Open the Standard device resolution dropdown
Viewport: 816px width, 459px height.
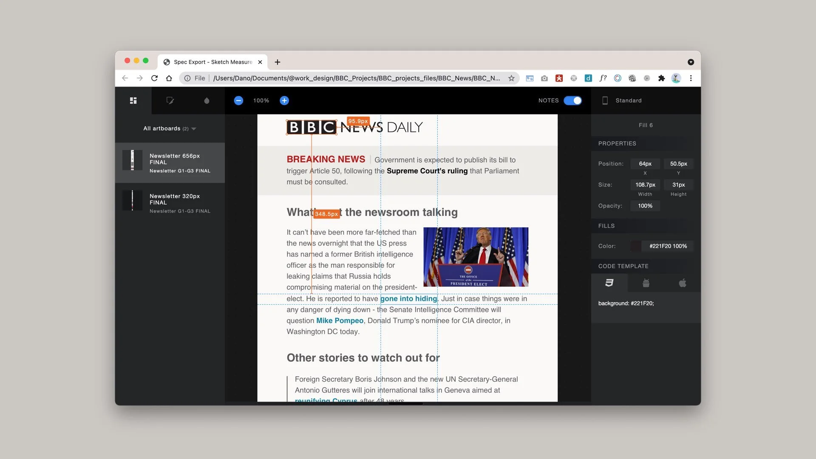[x=628, y=101]
